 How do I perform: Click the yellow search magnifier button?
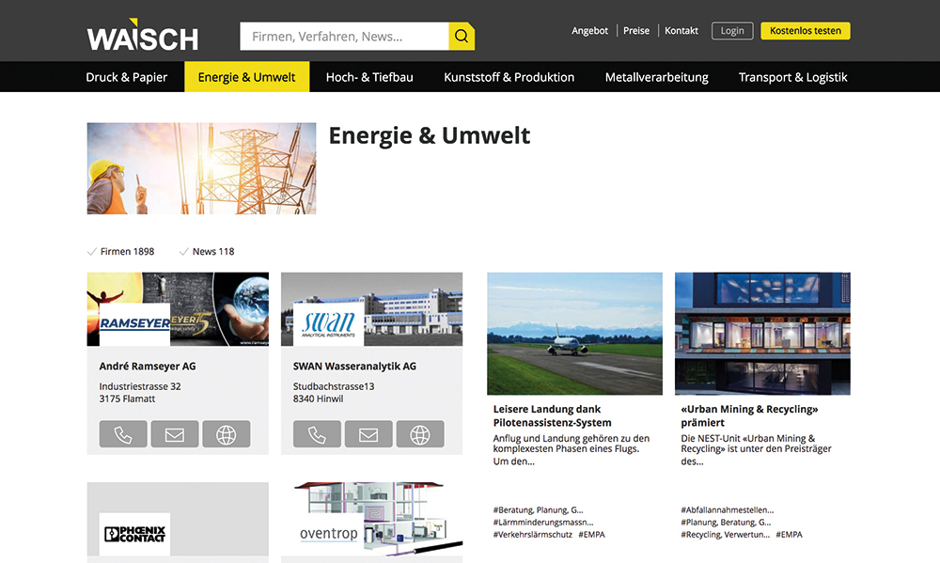[462, 36]
